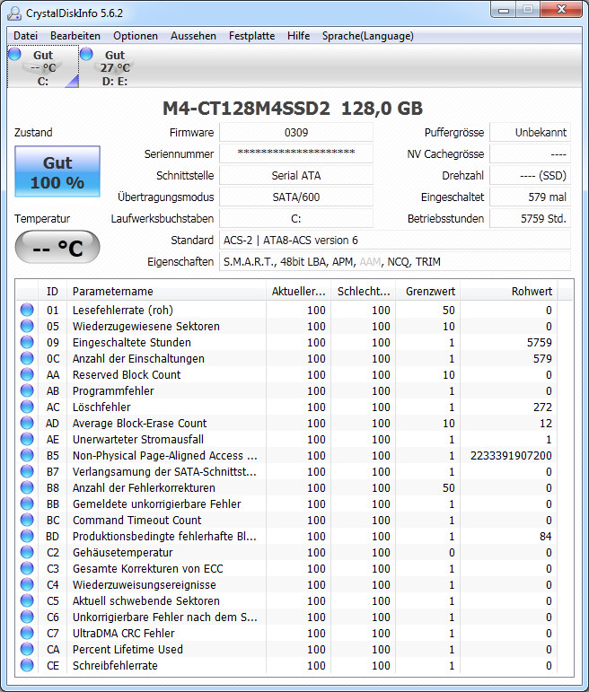Image resolution: width=589 pixels, height=692 pixels.
Task: Click the Standard field showing ACS-2
Action: (x=395, y=240)
